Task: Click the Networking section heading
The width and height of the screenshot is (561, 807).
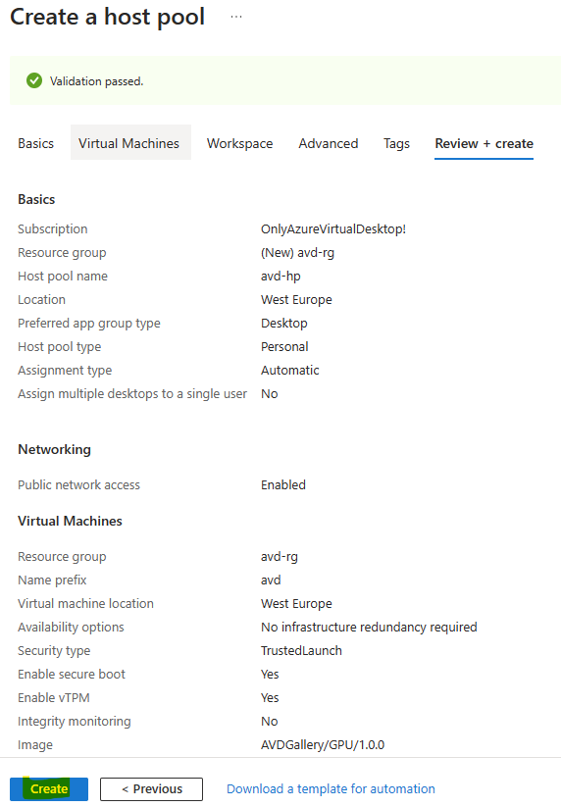Action: [55, 449]
